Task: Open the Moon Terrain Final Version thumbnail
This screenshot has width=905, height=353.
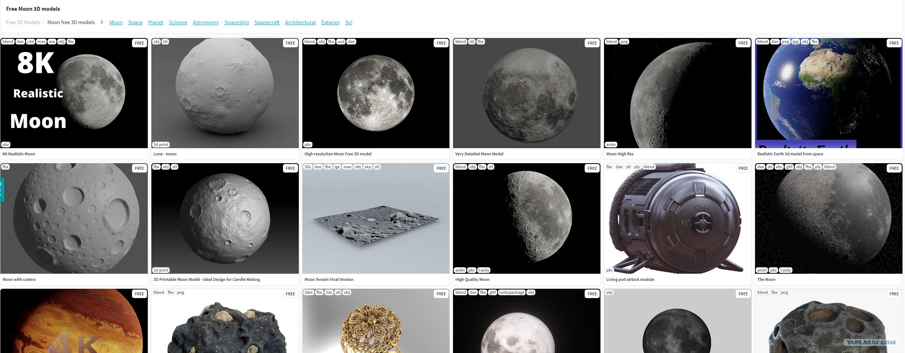Action: click(376, 218)
